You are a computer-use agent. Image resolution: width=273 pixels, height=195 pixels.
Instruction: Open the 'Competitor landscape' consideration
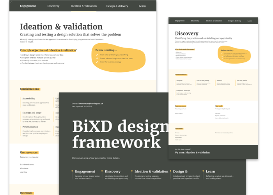point(183,92)
